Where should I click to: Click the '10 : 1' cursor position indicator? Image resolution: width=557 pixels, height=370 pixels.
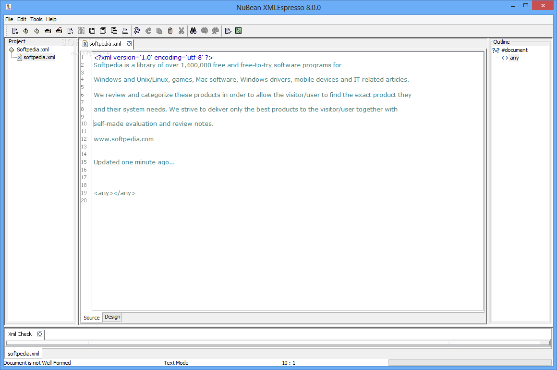pyautogui.click(x=289, y=363)
